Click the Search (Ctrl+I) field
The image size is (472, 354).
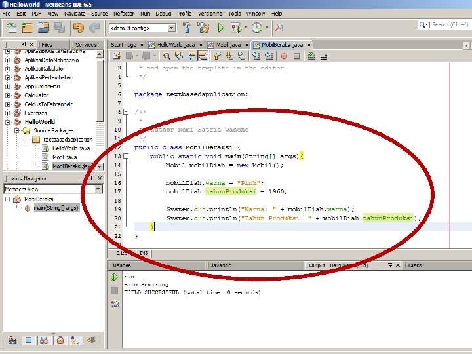tap(450, 25)
